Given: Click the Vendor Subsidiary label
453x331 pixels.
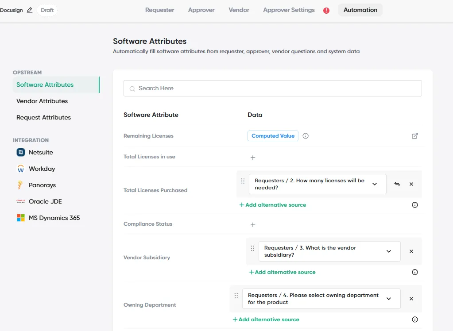Looking at the screenshot, I should tap(147, 258).
